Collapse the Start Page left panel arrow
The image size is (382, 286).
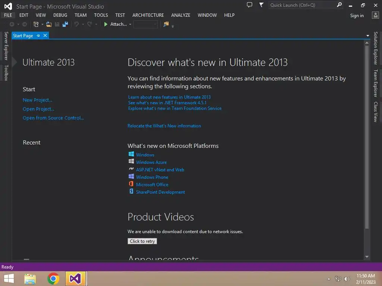pos(15,62)
